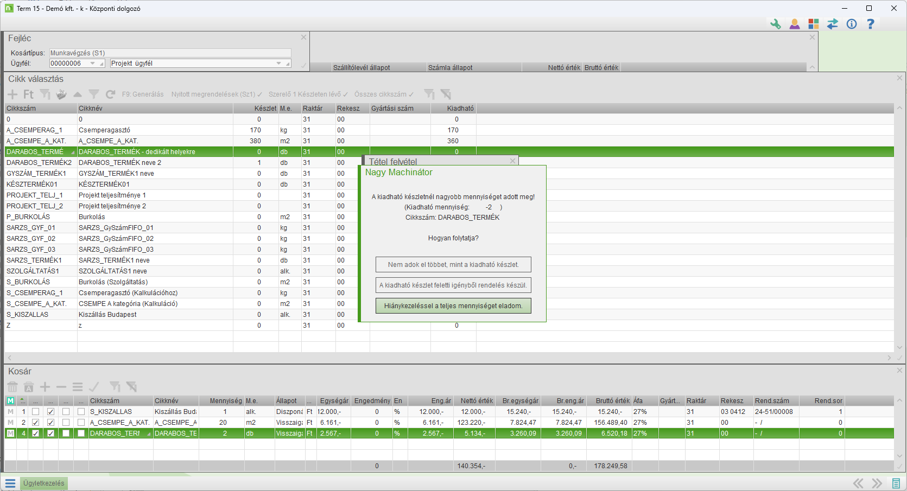Choose 'Nem adok el többet' button

tap(453, 265)
